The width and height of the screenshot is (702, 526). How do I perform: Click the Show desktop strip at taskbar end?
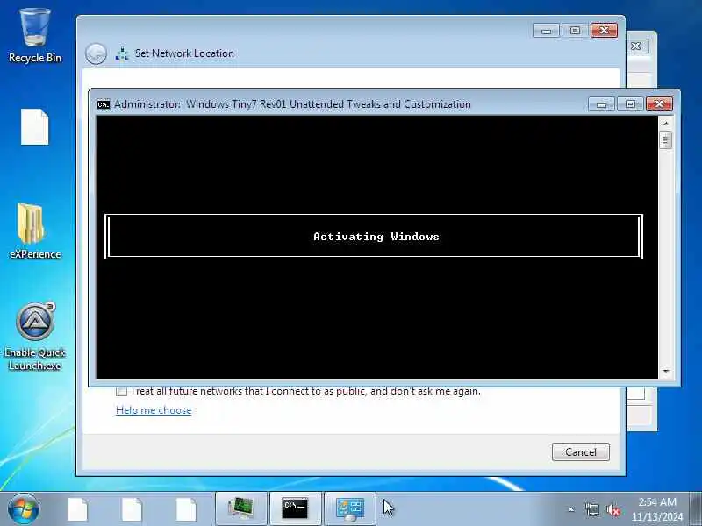(x=696, y=508)
